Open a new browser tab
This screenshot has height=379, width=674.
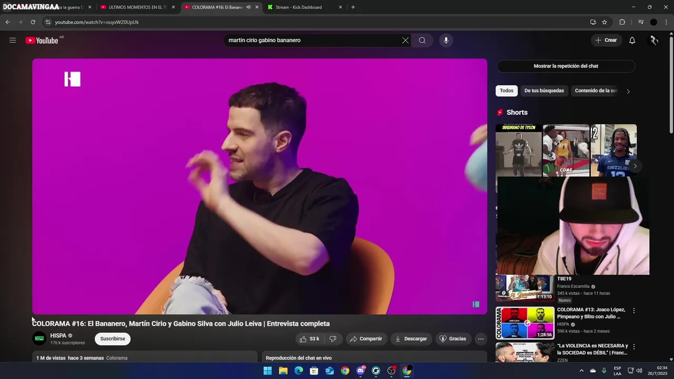[353, 7]
